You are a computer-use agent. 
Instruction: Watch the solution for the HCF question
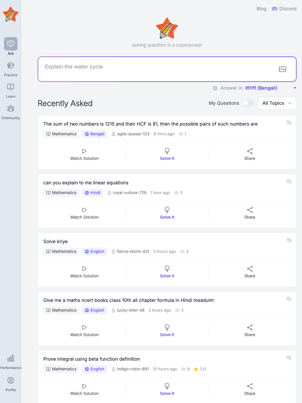click(x=84, y=154)
